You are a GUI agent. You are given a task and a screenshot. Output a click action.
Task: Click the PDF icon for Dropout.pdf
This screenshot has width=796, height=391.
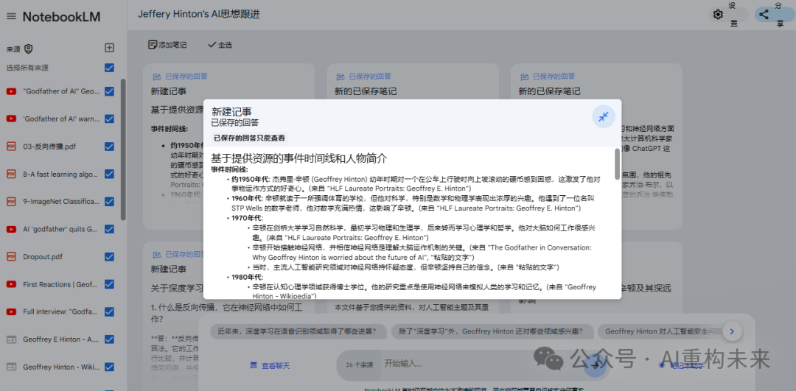(x=10, y=256)
